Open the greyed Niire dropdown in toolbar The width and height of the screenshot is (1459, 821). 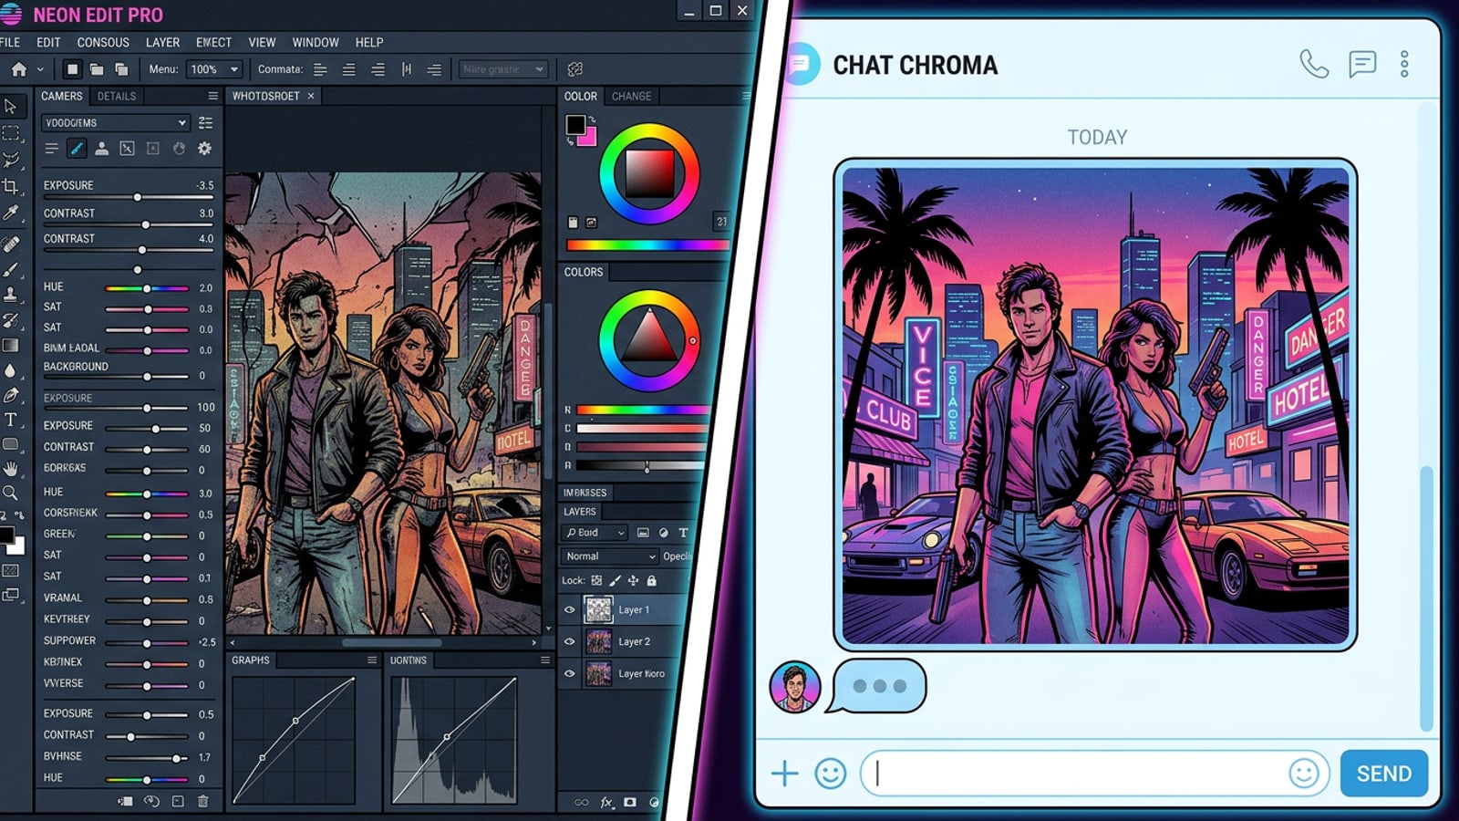502,69
